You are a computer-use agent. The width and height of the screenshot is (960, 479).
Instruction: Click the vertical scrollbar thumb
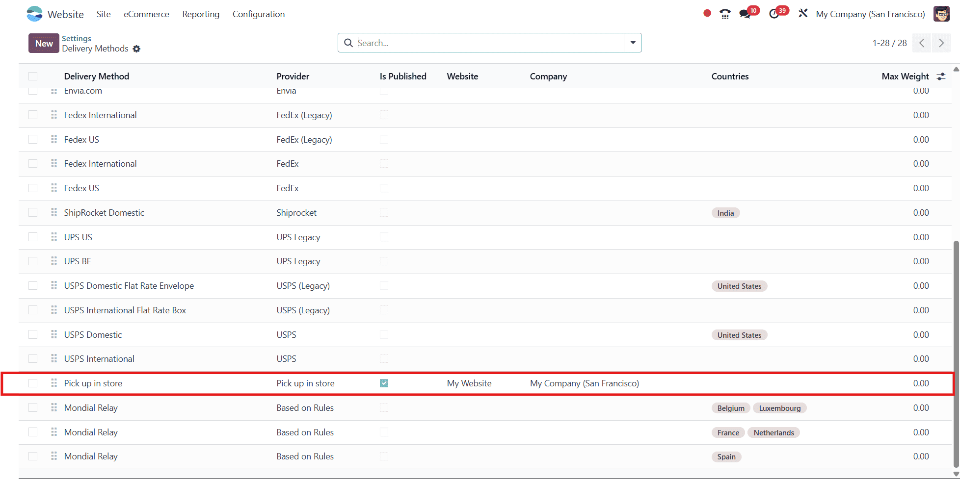(x=956, y=353)
